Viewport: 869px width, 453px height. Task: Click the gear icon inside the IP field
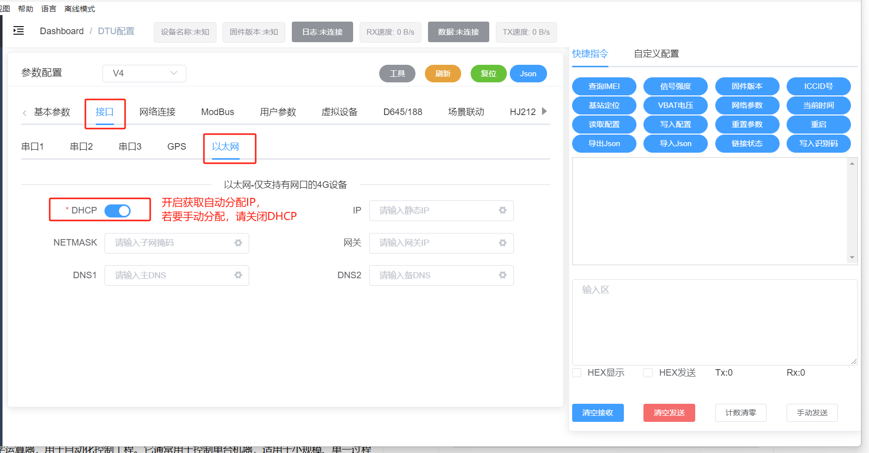[502, 210]
